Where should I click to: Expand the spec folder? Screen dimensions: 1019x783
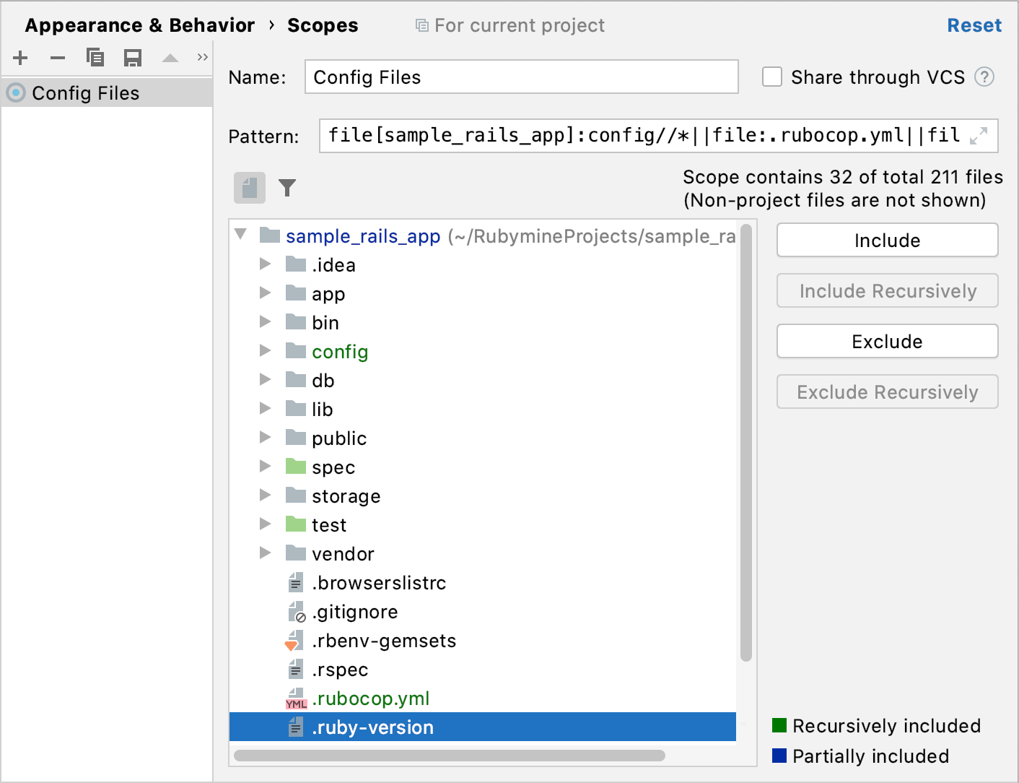265,466
